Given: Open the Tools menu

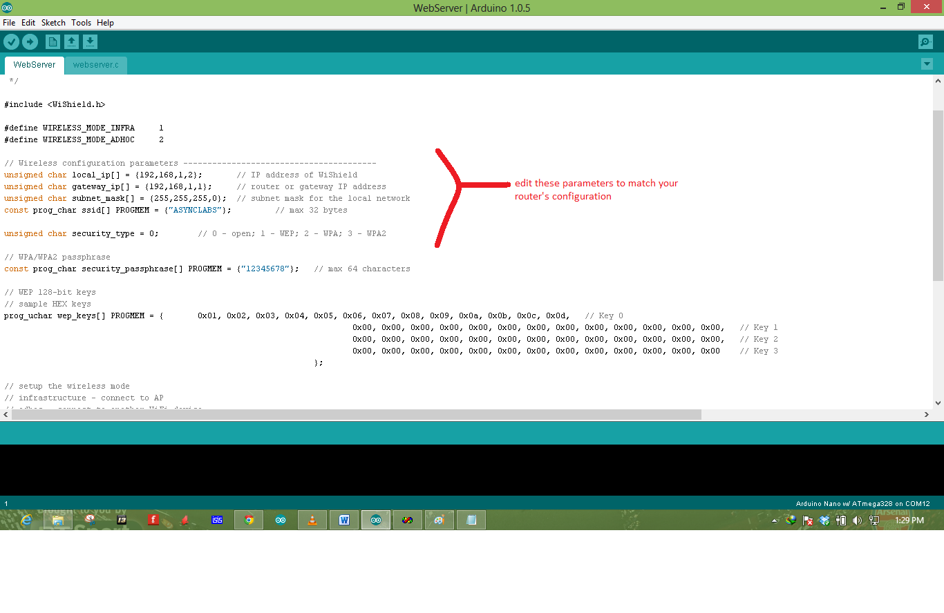Looking at the screenshot, I should click(x=81, y=23).
